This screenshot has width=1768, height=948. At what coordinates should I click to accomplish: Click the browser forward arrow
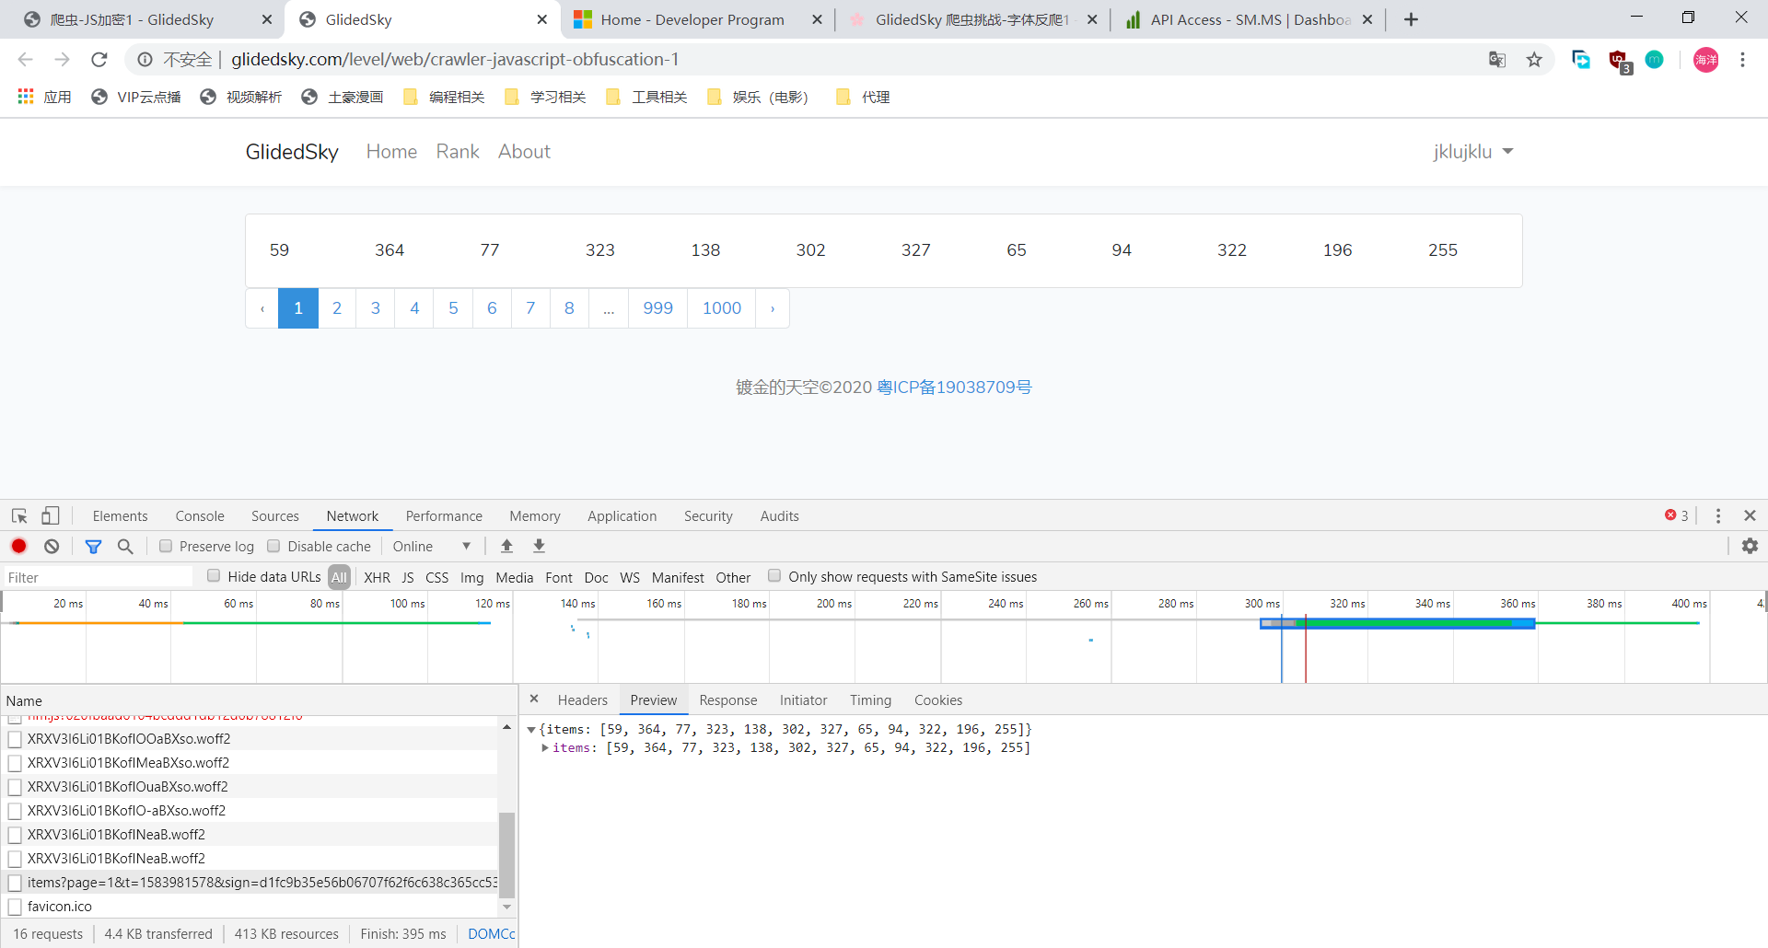[62, 60]
